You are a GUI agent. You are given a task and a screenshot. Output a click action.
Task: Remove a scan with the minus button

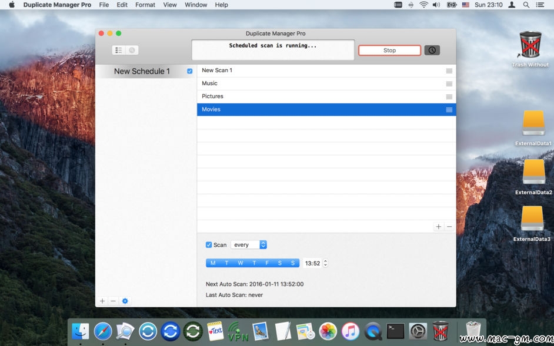point(449,227)
